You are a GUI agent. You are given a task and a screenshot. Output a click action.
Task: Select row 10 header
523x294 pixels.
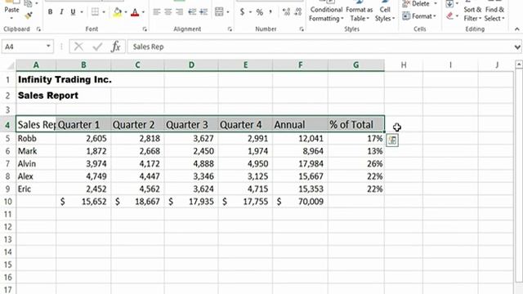point(7,202)
